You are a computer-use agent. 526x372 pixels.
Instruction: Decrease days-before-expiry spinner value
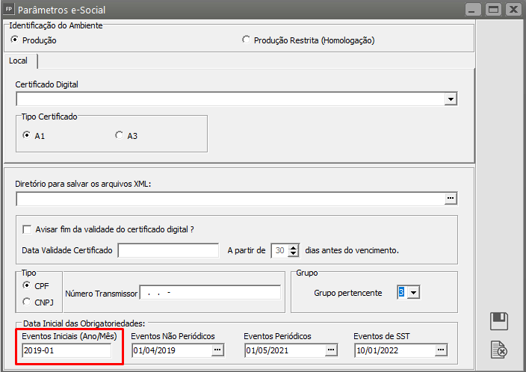(294, 253)
